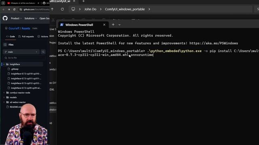Open the .gitkeep file
This screenshot has height=145, width=259.
point(15,69)
